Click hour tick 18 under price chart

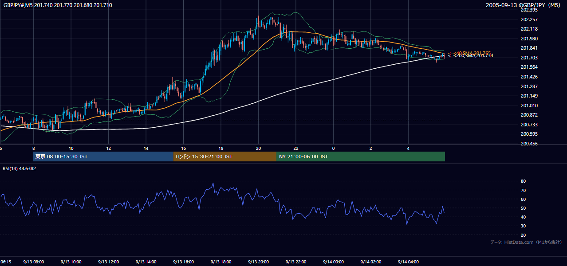(221, 148)
